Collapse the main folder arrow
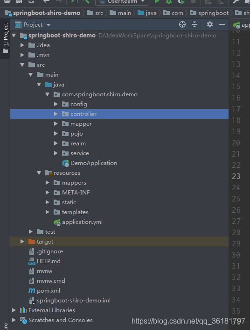The height and width of the screenshot is (330, 250). pyautogui.click(x=31, y=75)
